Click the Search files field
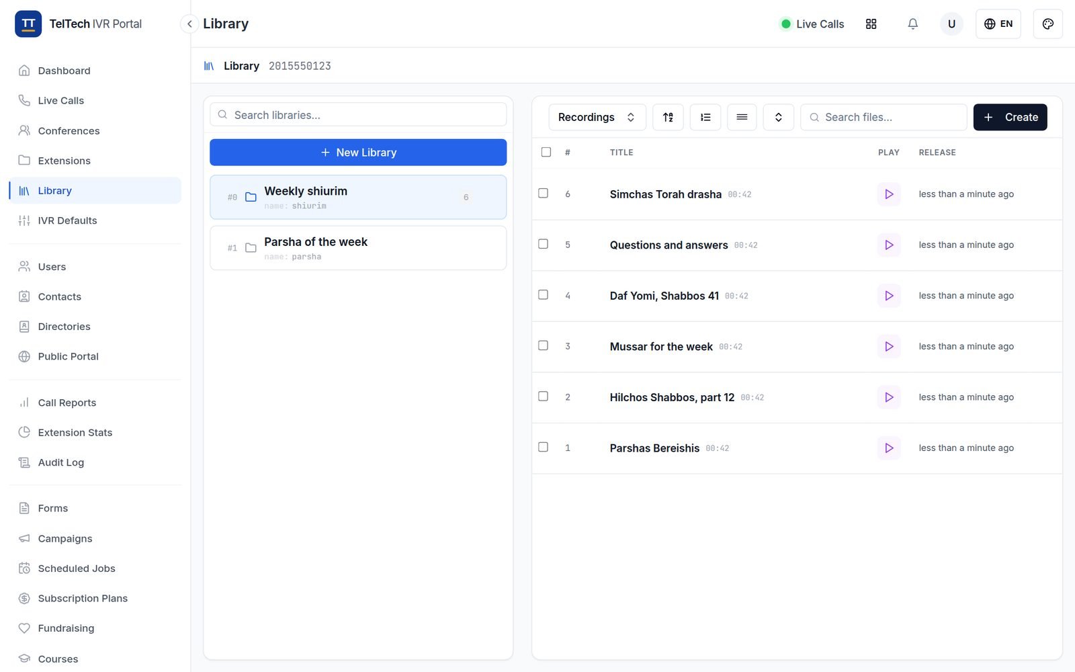This screenshot has width=1075, height=672. click(x=883, y=117)
